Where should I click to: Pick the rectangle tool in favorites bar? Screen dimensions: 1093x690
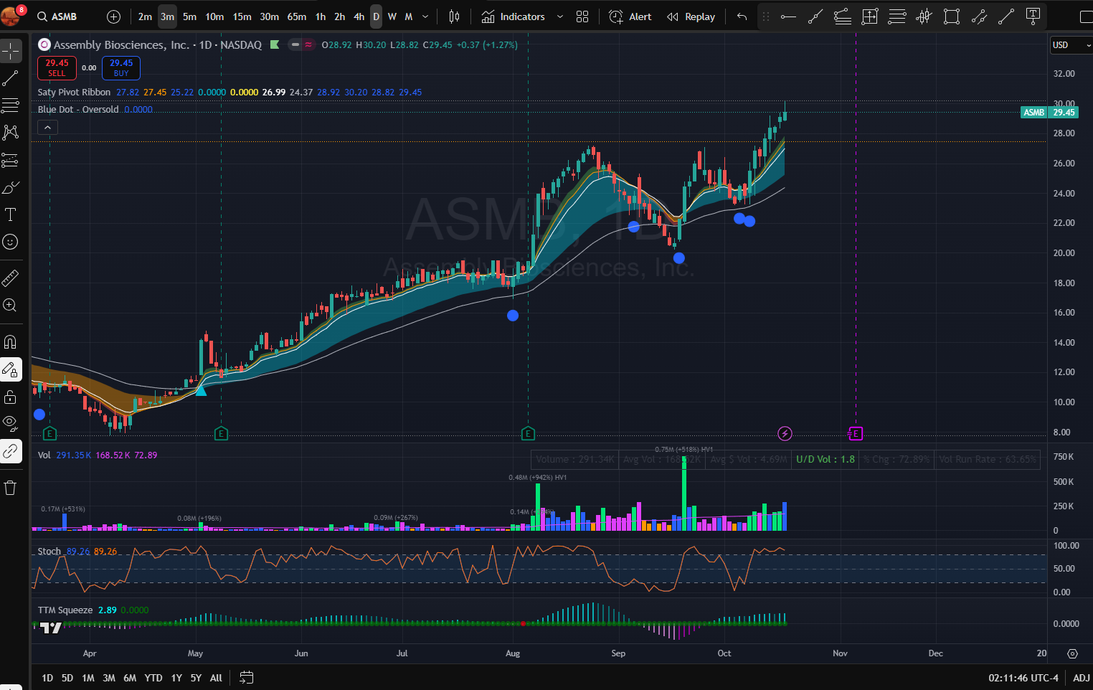tap(952, 16)
